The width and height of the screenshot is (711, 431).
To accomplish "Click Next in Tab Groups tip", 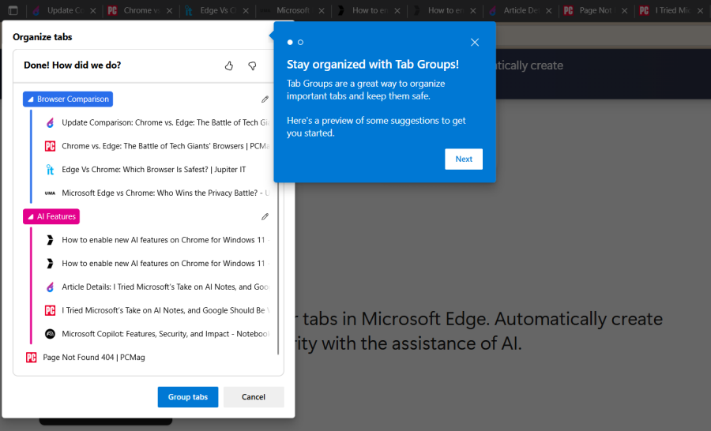I will 464,159.
